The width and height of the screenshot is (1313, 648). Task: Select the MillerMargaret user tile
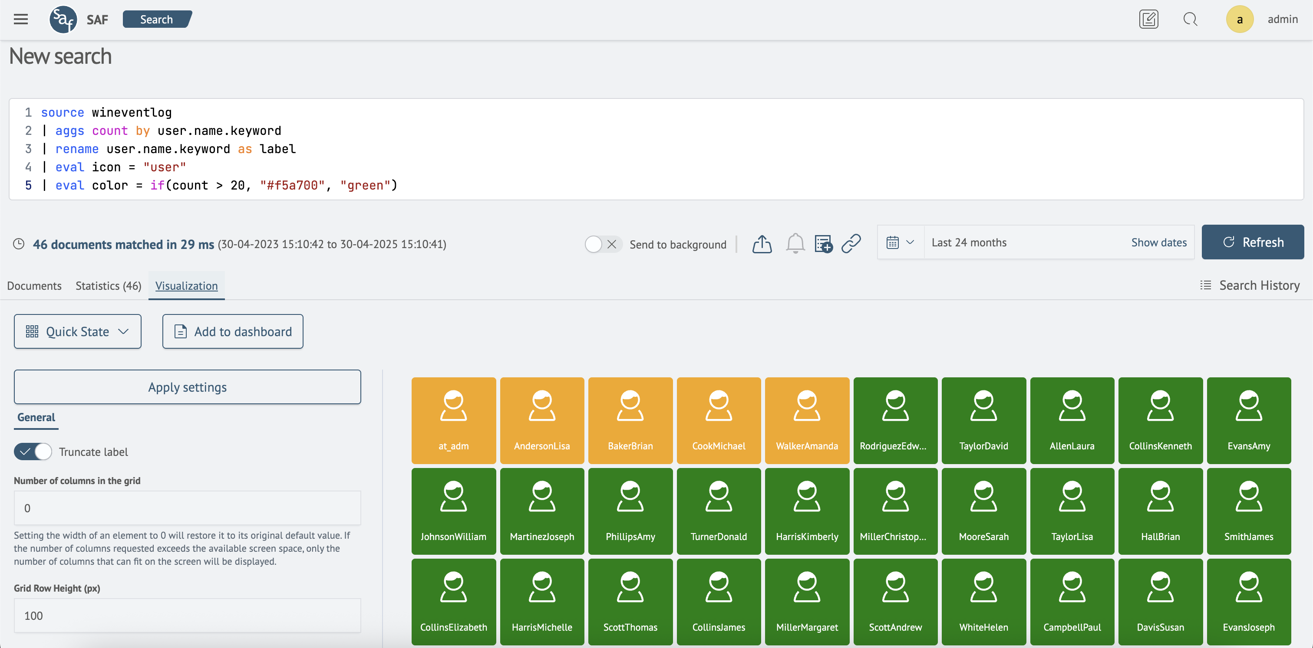pyautogui.click(x=807, y=602)
